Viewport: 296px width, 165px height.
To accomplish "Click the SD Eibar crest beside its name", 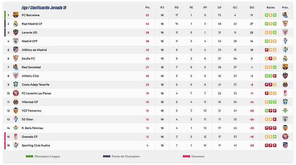I will coord(16,119).
